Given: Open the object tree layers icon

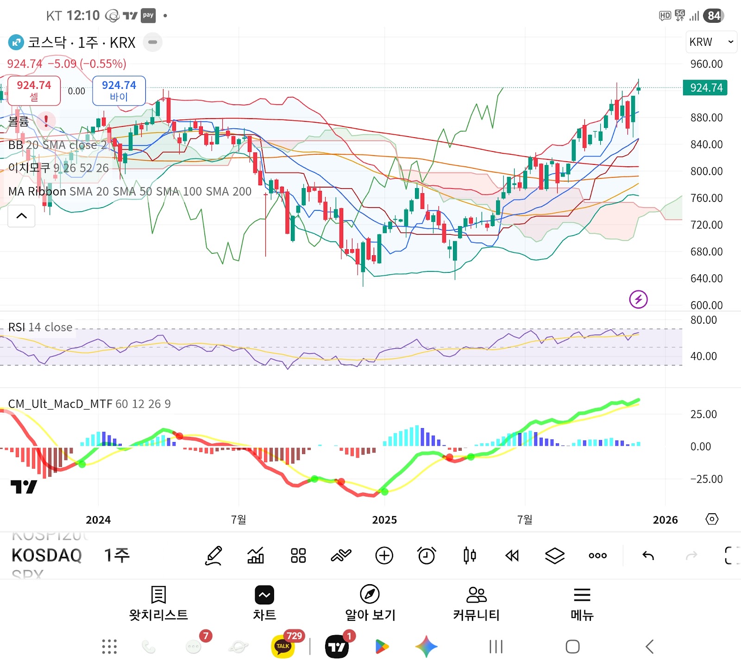Looking at the screenshot, I should pyautogui.click(x=554, y=555).
